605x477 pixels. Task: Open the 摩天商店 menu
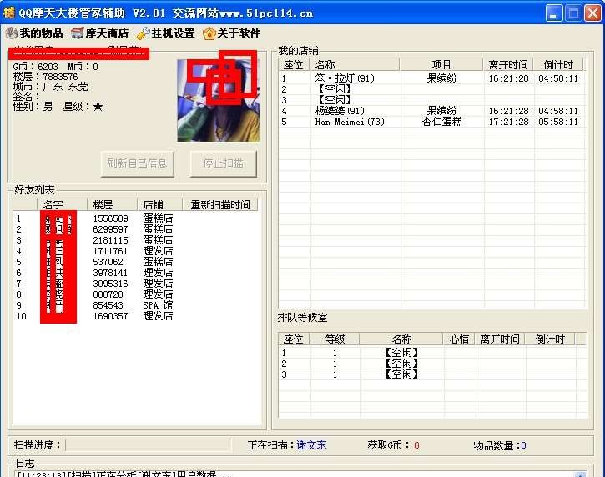(x=100, y=33)
